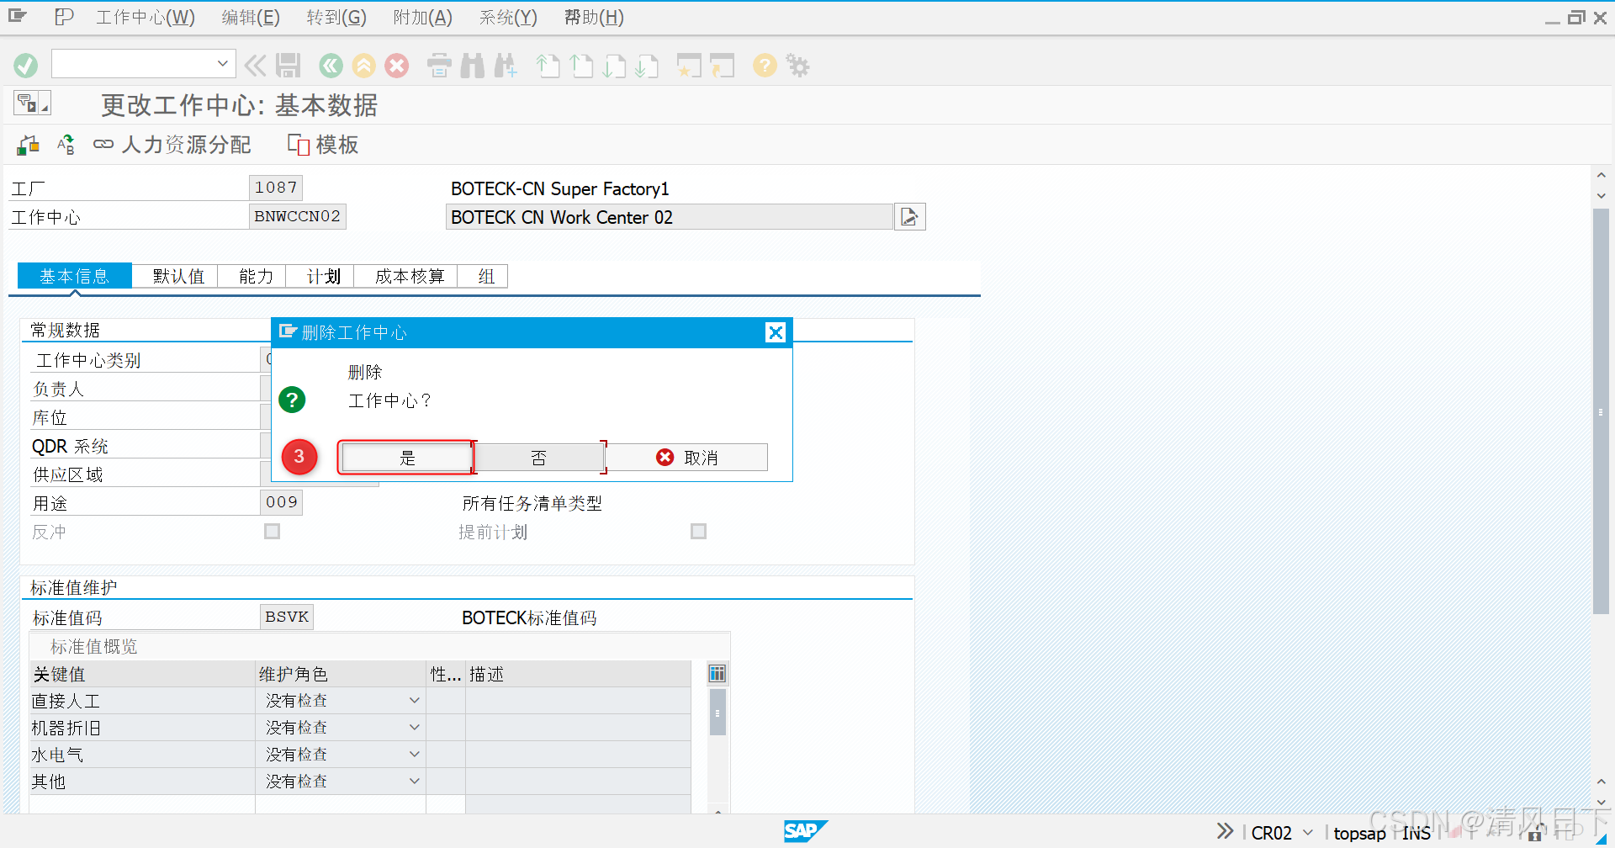Viewport: 1615px width, 848px height.
Task: Click the 用途 field with 009
Action: click(x=281, y=502)
